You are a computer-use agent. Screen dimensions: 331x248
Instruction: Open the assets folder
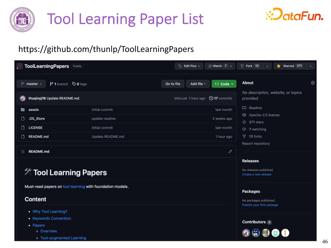pyautogui.click(x=34, y=110)
